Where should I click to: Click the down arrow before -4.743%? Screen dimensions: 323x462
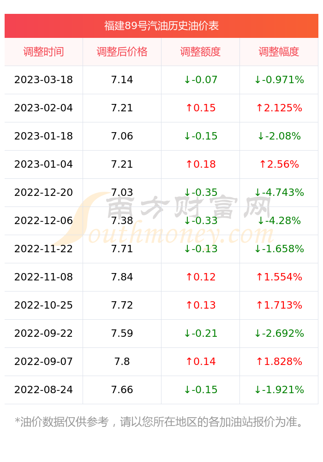pyautogui.click(x=257, y=192)
